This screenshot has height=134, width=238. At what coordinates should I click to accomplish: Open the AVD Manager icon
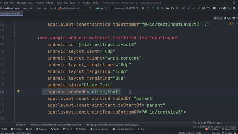[x=229, y=8]
